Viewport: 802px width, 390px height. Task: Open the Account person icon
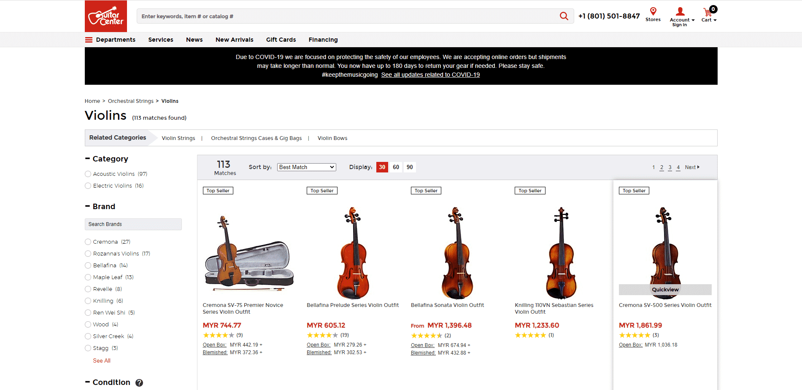pyautogui.click(x=680, y=11)
